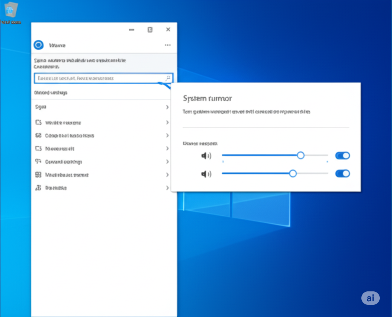Click the search input field

click(x=103, y=78)
